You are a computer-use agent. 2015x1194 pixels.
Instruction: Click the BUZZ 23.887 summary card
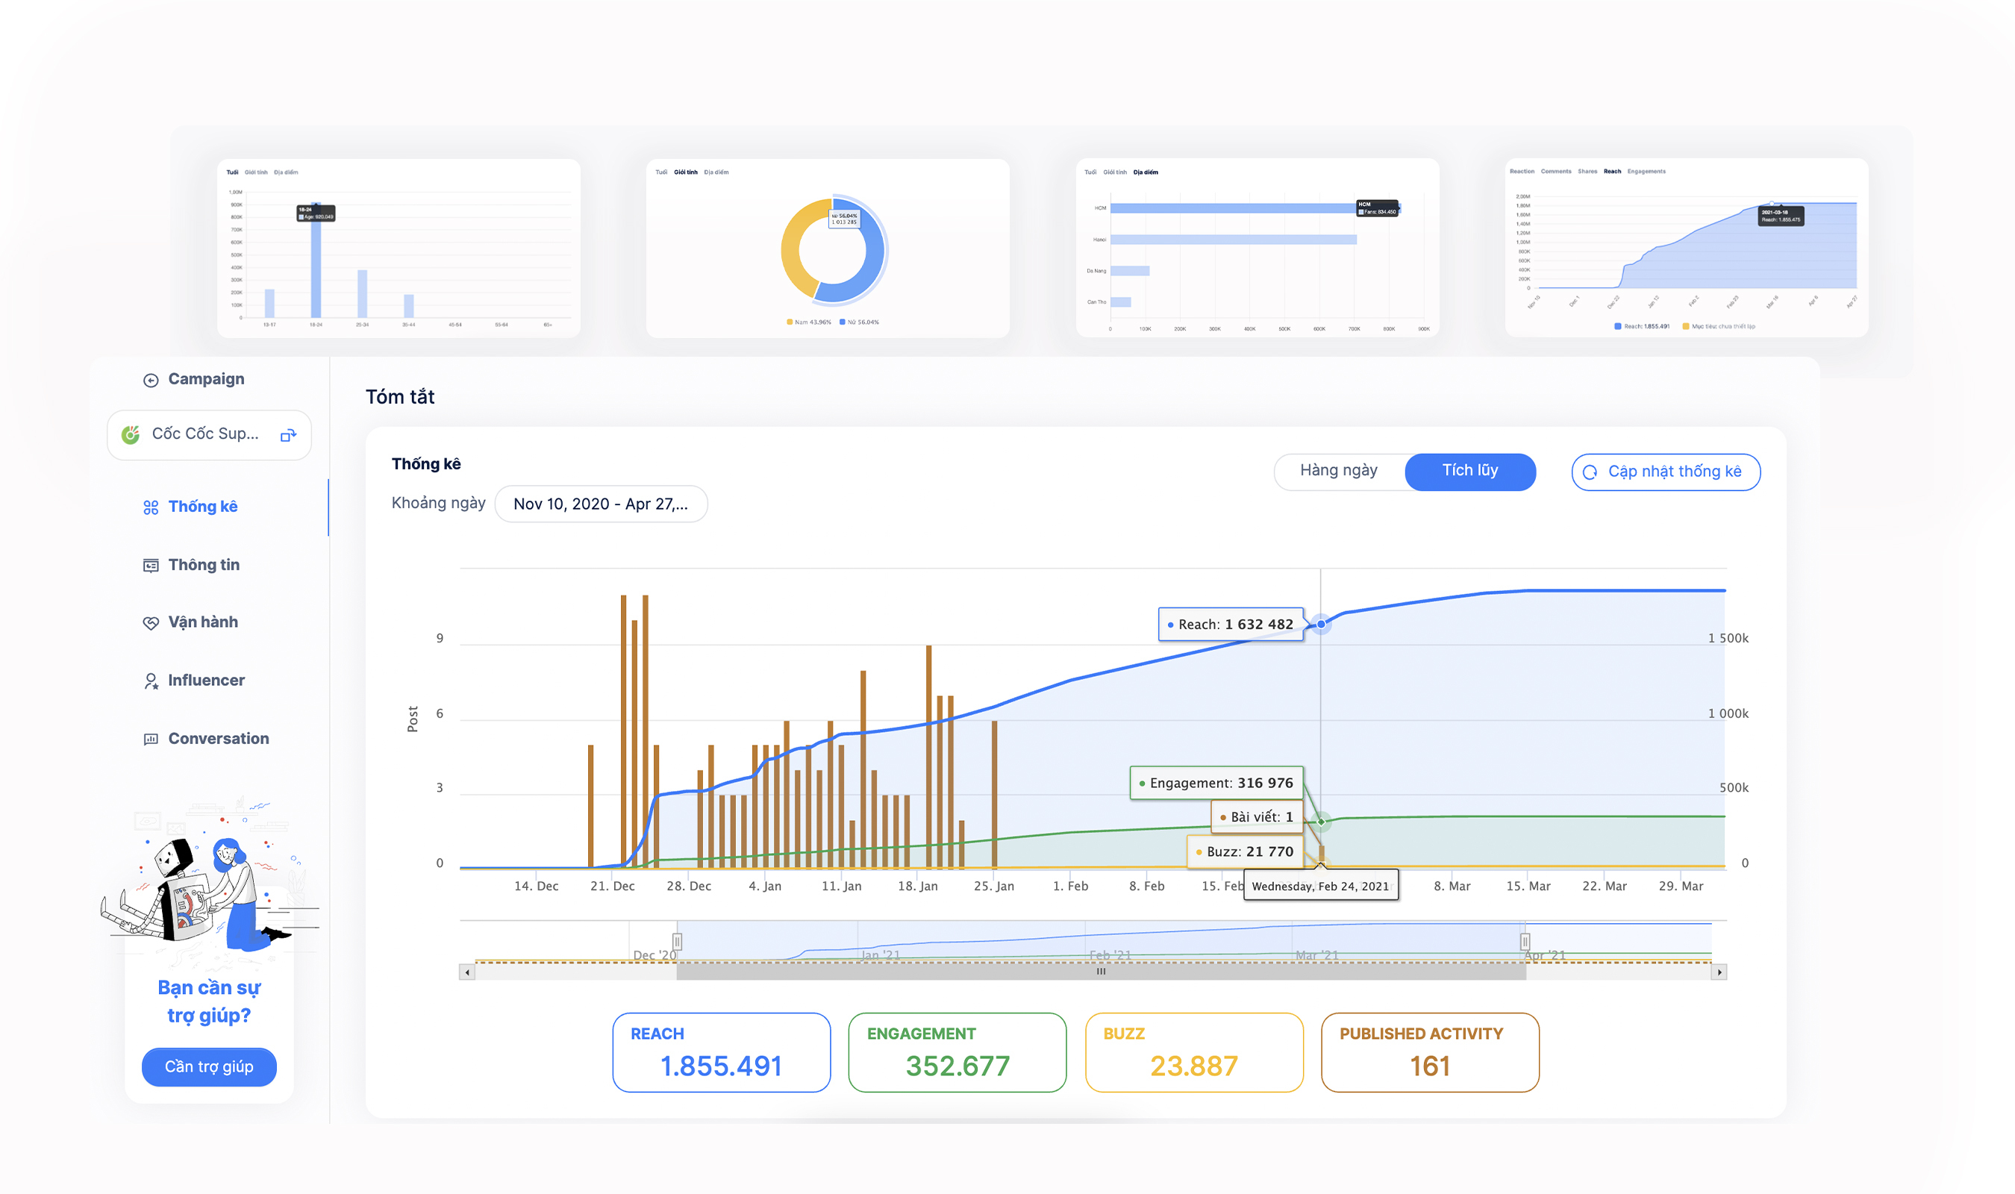(x=1194, y=1051)
